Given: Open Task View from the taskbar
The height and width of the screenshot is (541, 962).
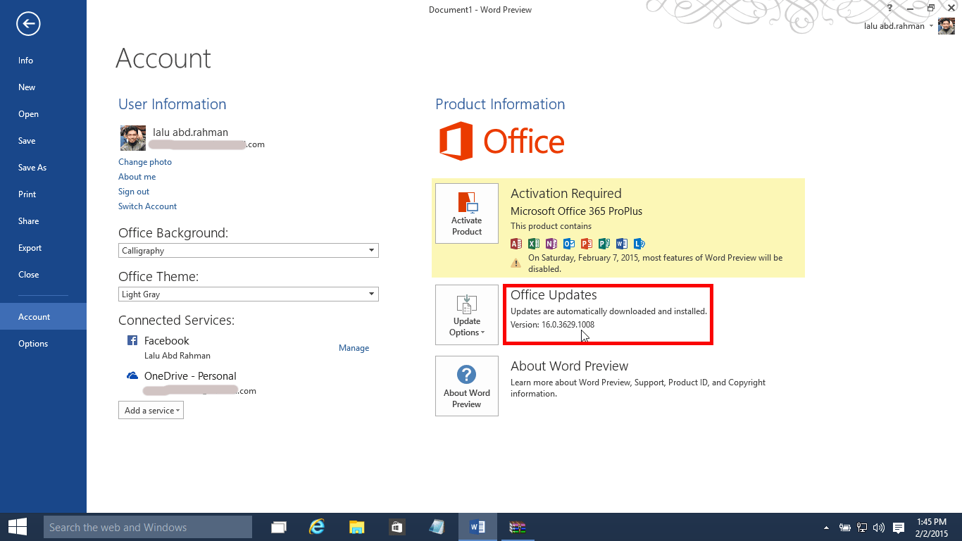Looking at the screenshot, I should tap(279, 527).
